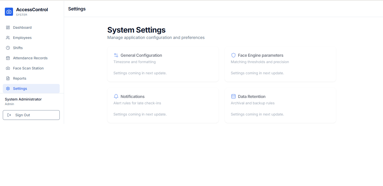Click the Dashboard grid icon

[x=8, y=27]
